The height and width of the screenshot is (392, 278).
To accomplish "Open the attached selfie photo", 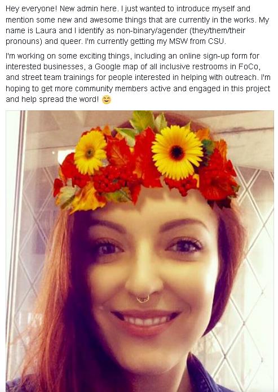I will tap(140, 251).
